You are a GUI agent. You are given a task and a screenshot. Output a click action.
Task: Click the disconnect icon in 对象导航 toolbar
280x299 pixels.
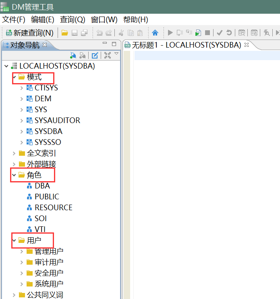pos(83,56)
